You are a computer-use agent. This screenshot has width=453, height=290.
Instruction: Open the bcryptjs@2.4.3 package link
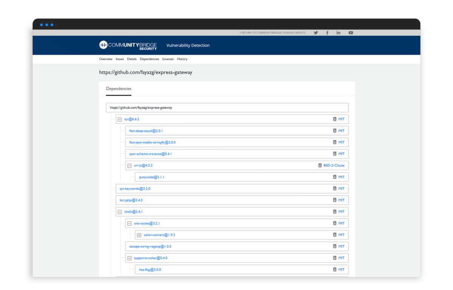click(131, 200)
